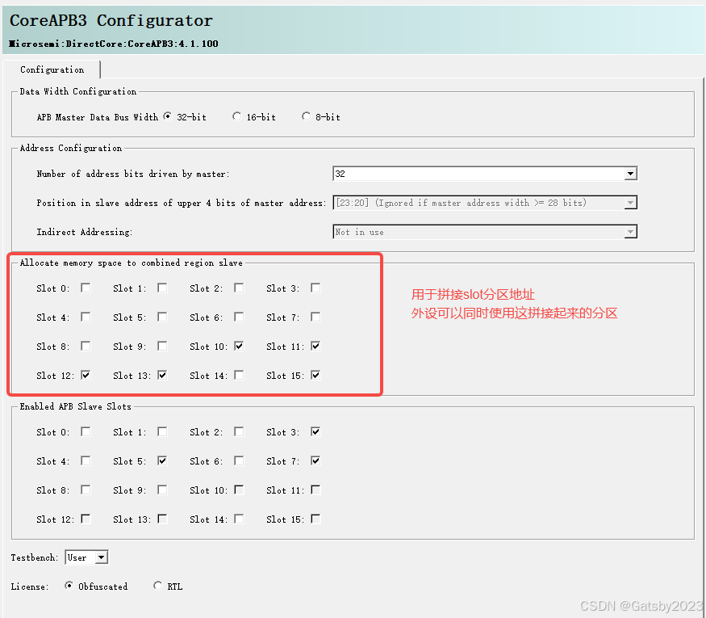This screenshot has height=618, width=706.
Task: Uncheck combined region Slot 12
Action: (86, 375)
